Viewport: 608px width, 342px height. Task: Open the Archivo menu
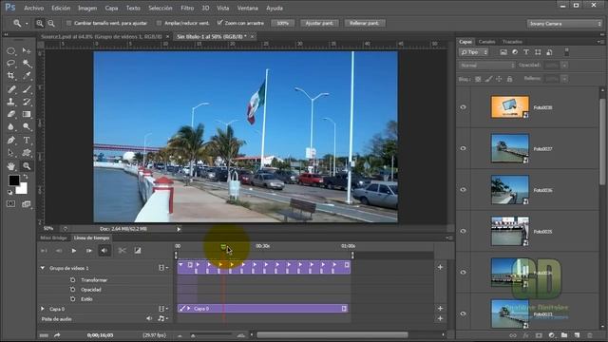[x=34, y=8]
